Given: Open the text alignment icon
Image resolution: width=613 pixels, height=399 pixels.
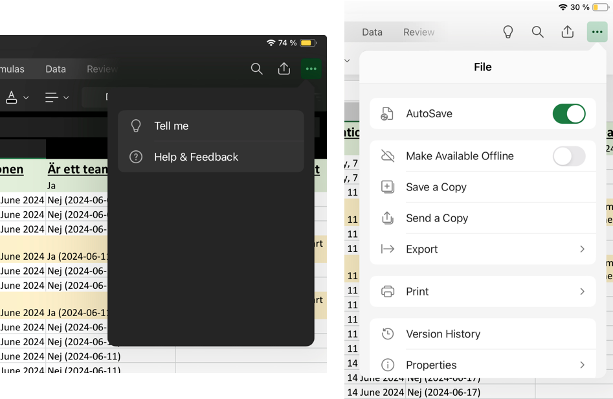Looking at the screenshot, I should point(50,97).
